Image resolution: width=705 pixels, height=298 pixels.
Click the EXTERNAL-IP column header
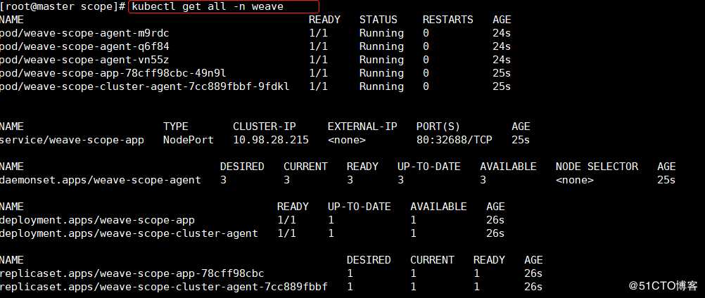pyautogui.click(x=362, y=127)
